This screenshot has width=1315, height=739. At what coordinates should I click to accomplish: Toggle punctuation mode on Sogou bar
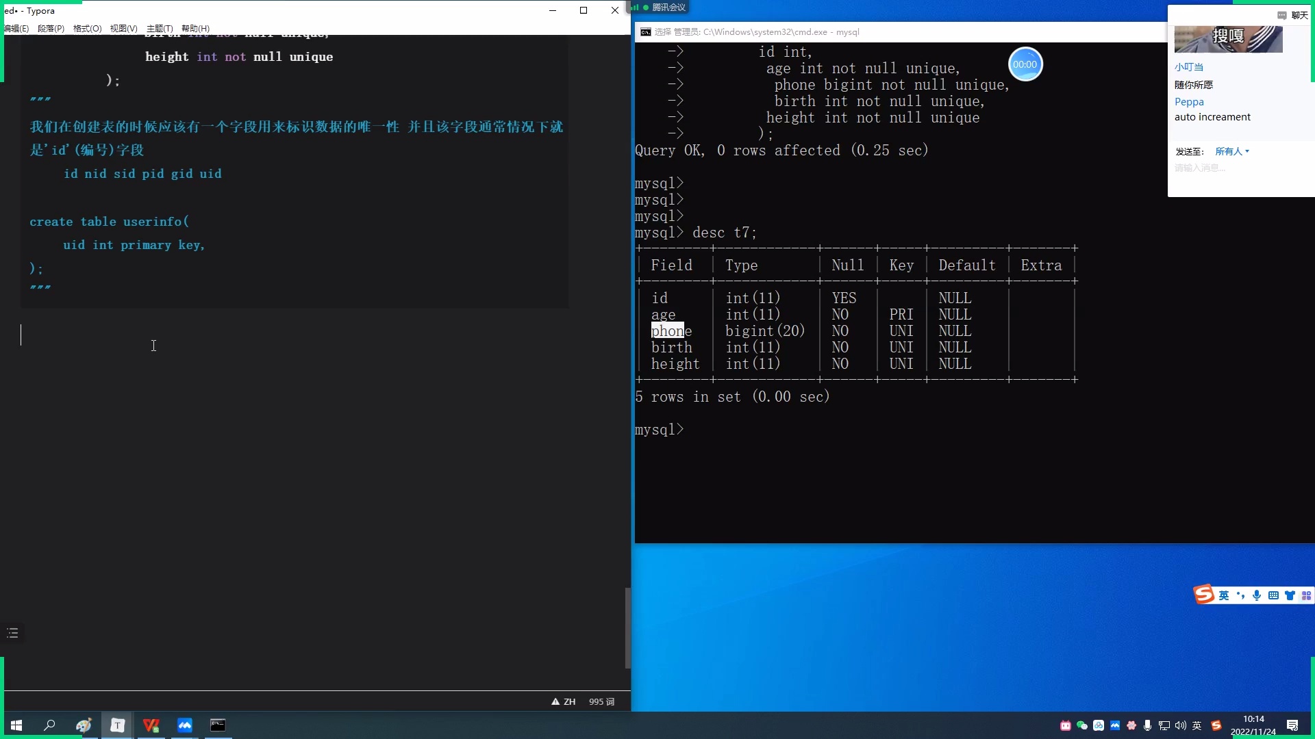pyautogui.click(x=1240, y=595)
